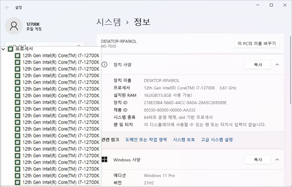This screenshot has width=292, height=187.
Task: Select the 펜 및 터치 description text
Action: point(205,125)
